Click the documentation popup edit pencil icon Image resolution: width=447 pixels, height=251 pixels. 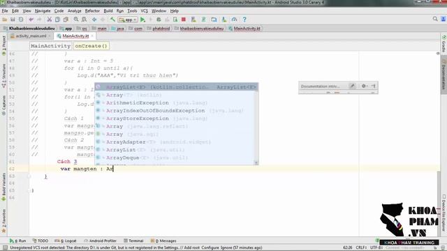(x=352, y=86)
